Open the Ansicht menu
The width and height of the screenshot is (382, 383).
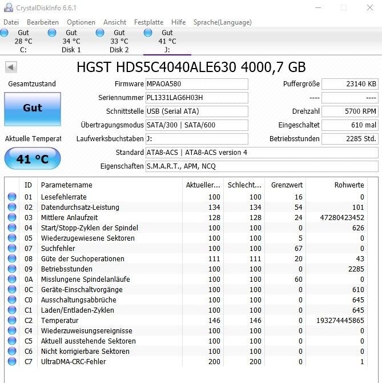(x=115, y=22)
